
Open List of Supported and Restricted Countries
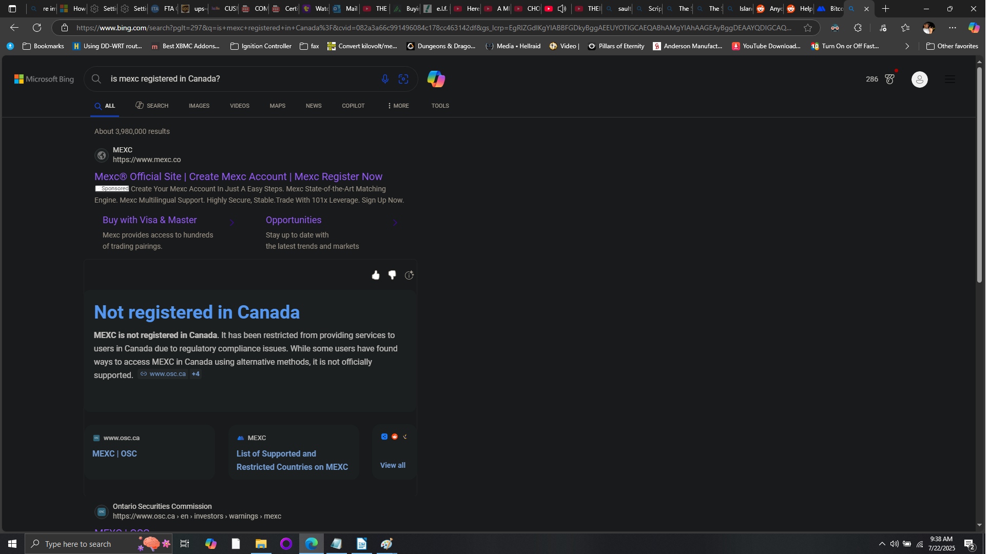click(x=294, y=452)
